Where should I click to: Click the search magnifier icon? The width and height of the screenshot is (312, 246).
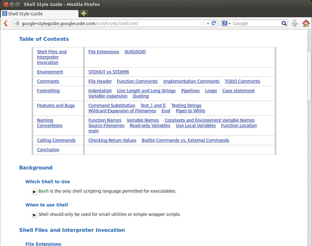(x=284, y=23)
